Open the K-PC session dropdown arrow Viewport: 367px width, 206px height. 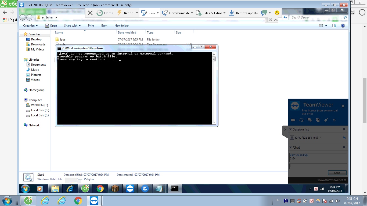[x=320, y=138]
